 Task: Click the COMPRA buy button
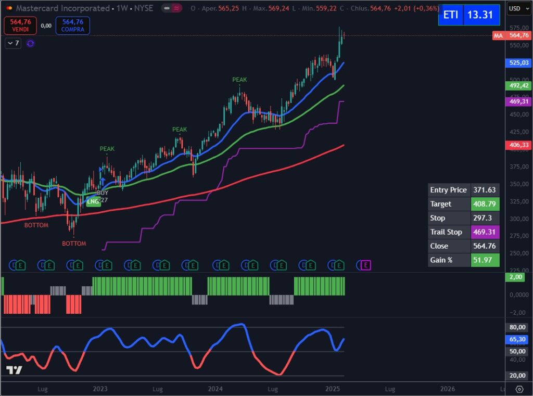72,25
